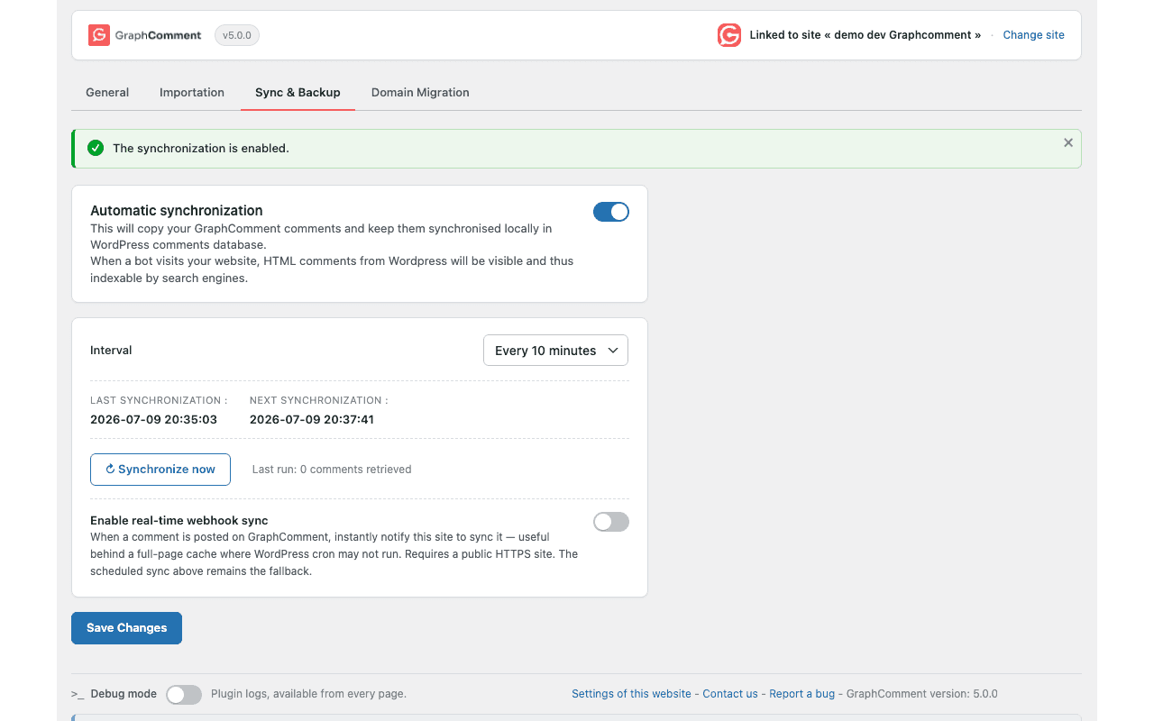This screenshot has width=1154, height=721.
Task: Open Settings of this website link
Action: [x=631, y=694]
